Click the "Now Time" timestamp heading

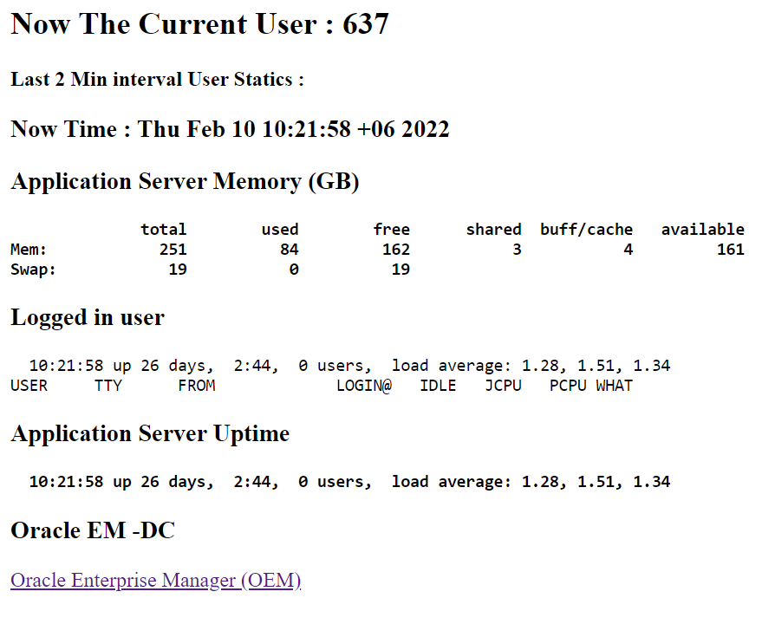(x=230, y=130)
